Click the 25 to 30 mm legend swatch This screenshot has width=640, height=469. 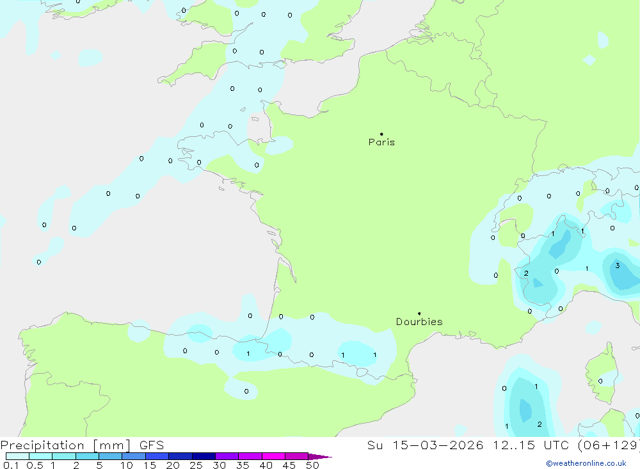click(x=204, y=456)
